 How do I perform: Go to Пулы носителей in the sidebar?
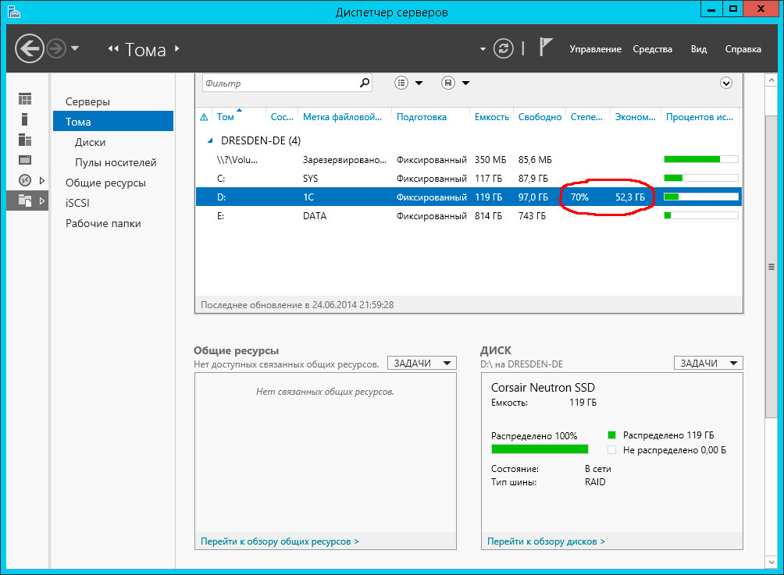pyautogui.click(x=116, y=162)
